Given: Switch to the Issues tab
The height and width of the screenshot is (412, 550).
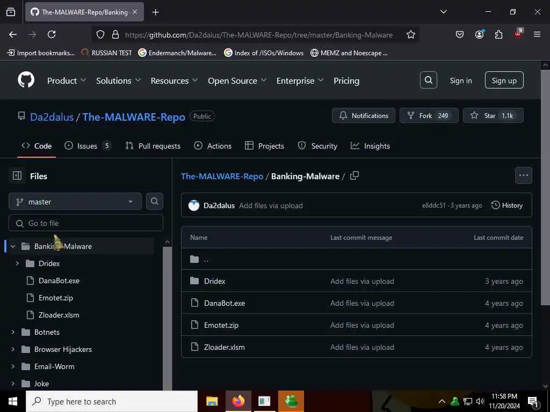Looking at the screenshot, I should pyautogui.click(x=88, y=146).
